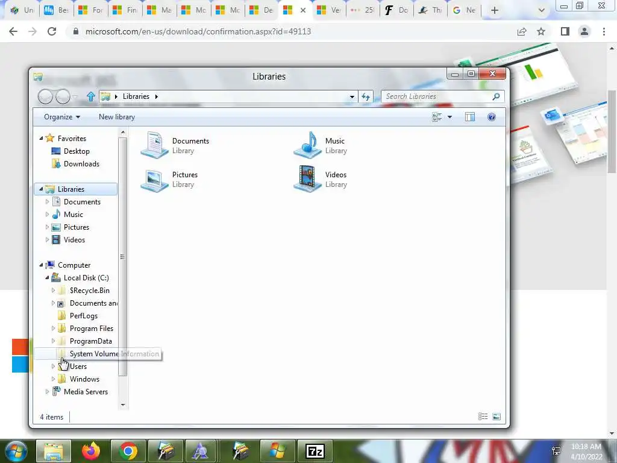The image size is (617, 463).
Task: Open the 7z taskbar icon
Action: 315,451
